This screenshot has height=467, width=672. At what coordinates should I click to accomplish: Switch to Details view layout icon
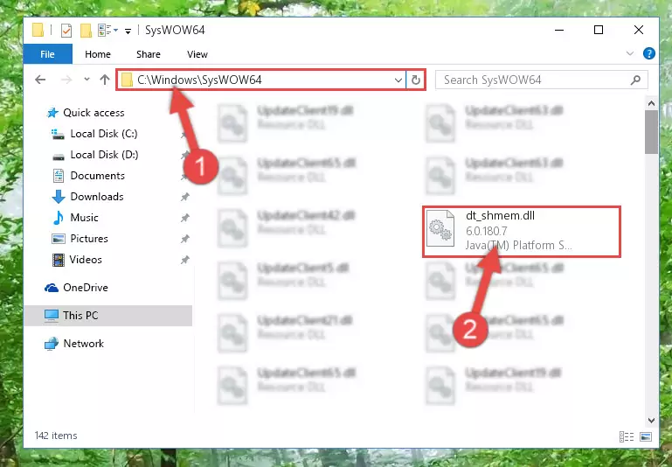coord(627,436)
